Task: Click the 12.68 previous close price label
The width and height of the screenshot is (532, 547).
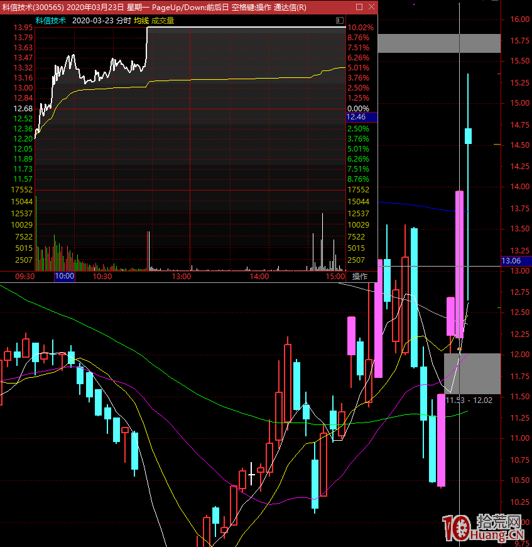Action: point(23,109)
